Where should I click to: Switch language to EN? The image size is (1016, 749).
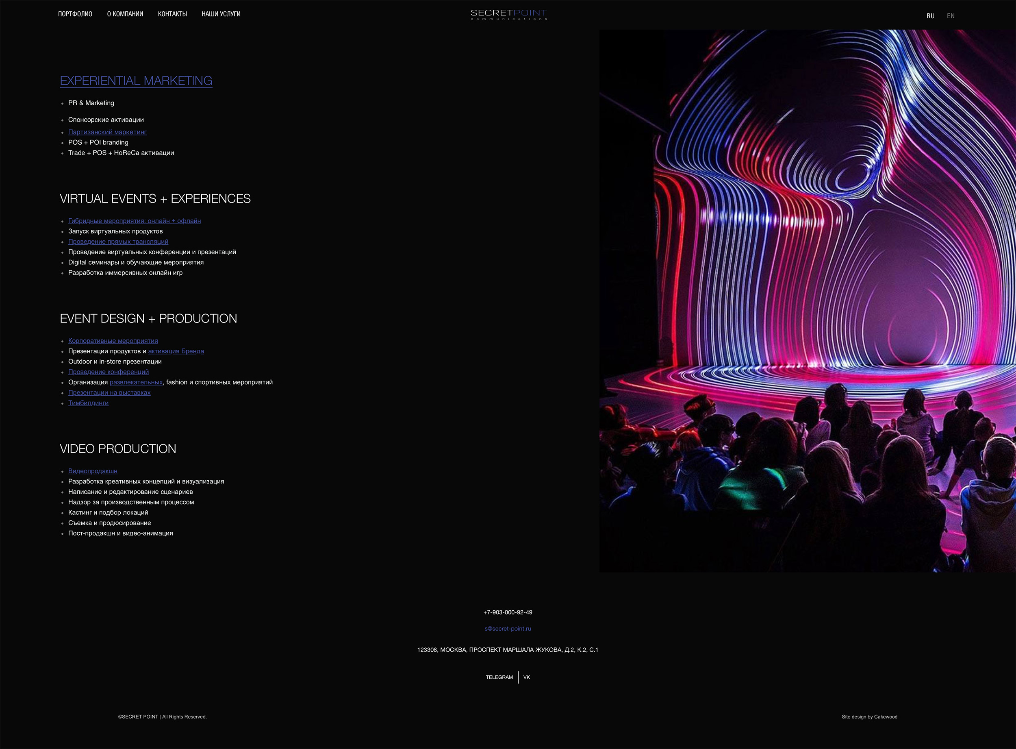(x=950, y=16)
